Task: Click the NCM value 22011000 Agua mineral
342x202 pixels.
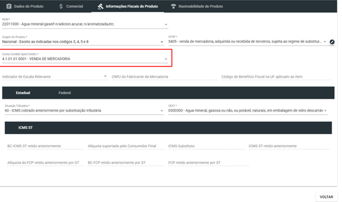Action: (x=58, y=24)
